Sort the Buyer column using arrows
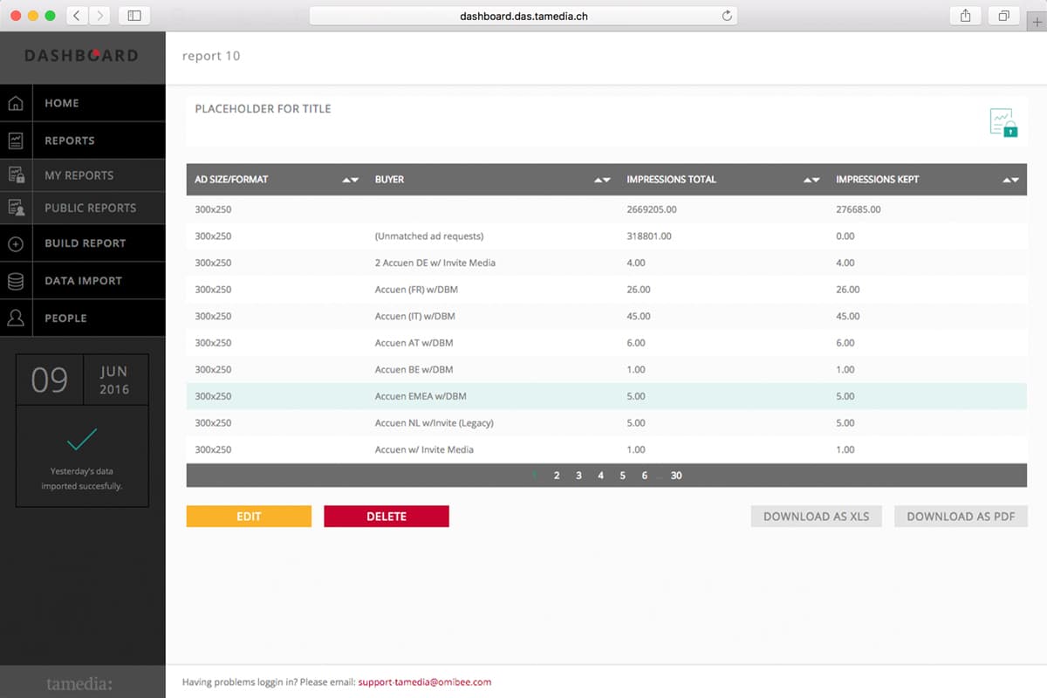Screen dimensions: 1047x698 coord(602,180)
